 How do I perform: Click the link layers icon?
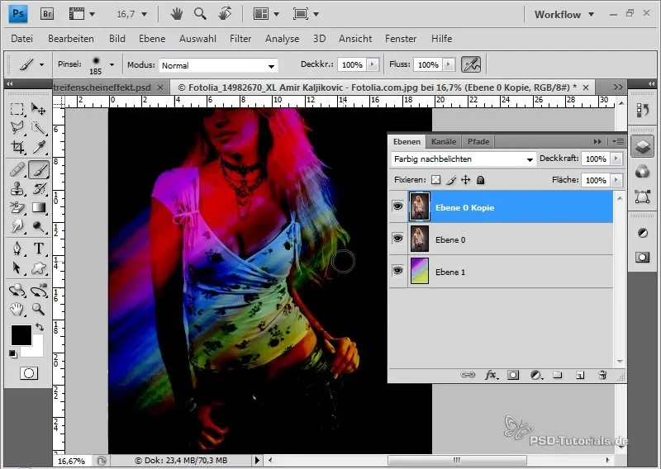click(468, 375)
